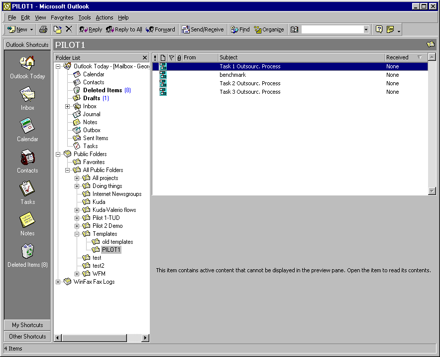This screenshot has width=440, height=357.
Task: Click the Print toolbar icon
Action: coord(43,29)
